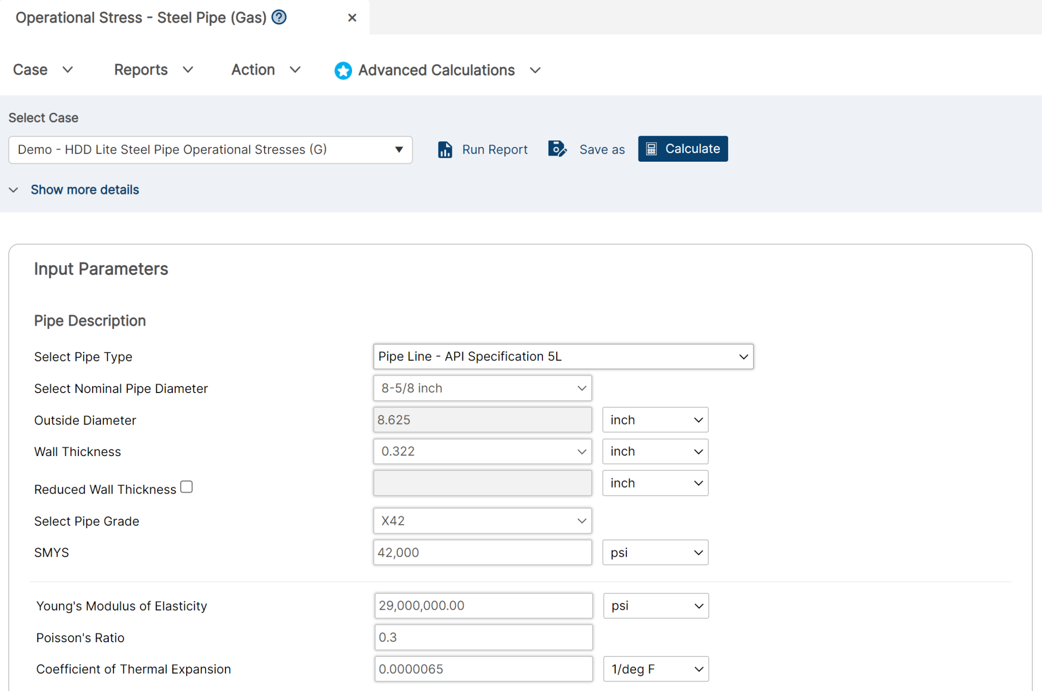Enable the Reduced Wall Thickness checkbox
Image resolution: width=1042 pixels, height=691 pixels.
186,487
